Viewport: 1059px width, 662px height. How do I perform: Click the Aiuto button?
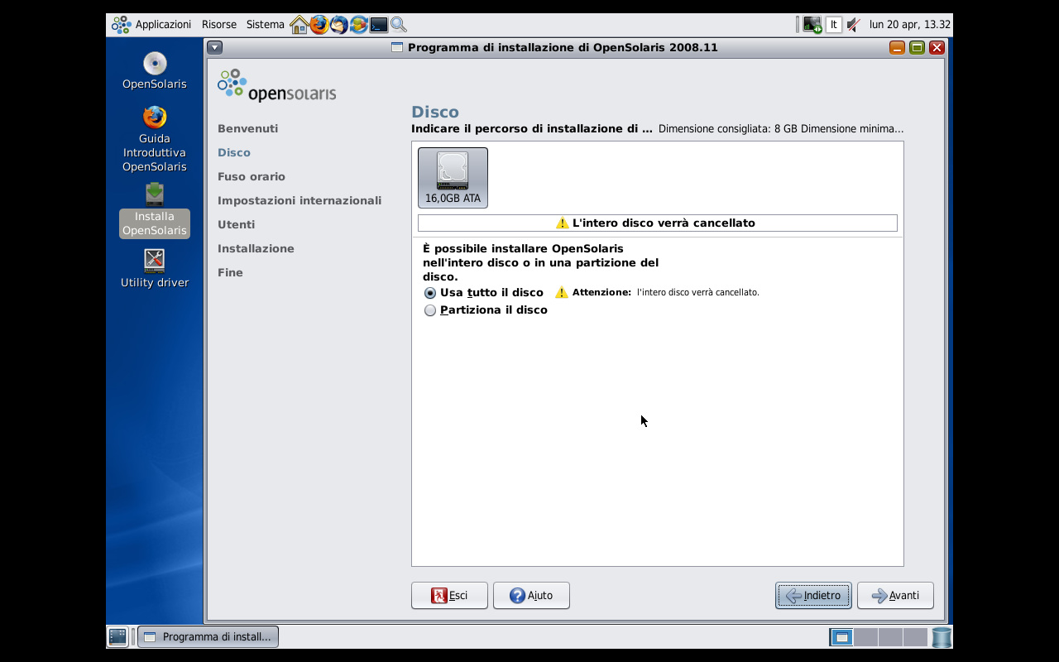tap(531, 596)
